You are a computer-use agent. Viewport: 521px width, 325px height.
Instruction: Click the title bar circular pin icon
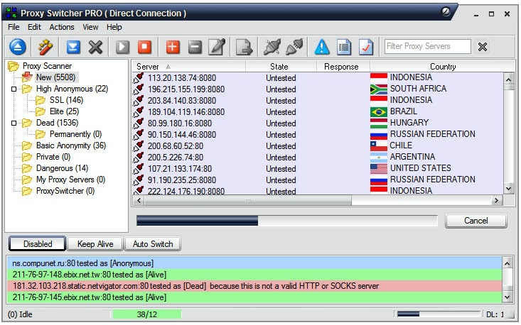coord(446,12)
